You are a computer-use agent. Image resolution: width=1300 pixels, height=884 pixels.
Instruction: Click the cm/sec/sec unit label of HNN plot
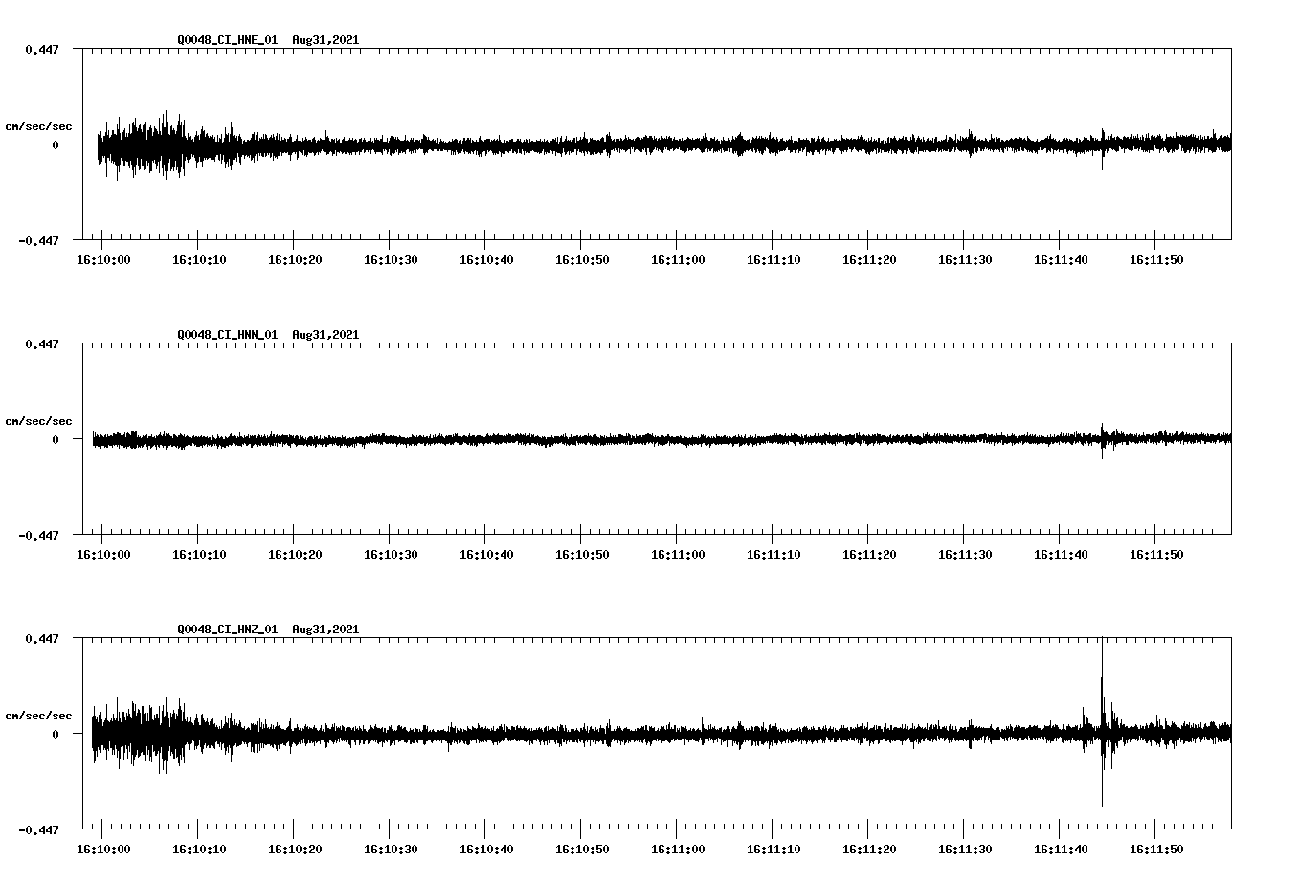[x=38, y=421]
